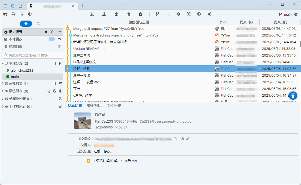Click the Push upload arrow icon
This screenshot has width=301, height=185.
pos(116,14)
